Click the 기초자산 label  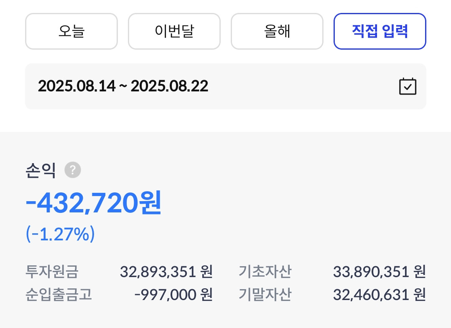pos(265,272)
